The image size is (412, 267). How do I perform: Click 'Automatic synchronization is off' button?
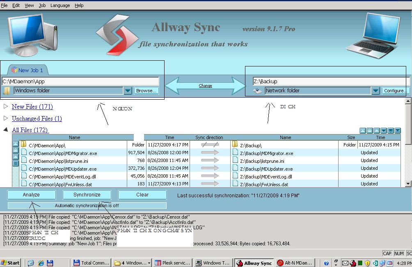click(x=87, y=205)
